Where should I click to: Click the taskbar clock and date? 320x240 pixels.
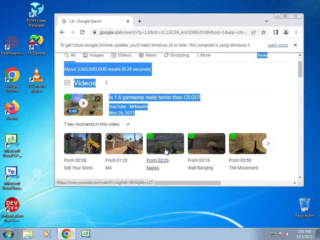pos(304,234)
